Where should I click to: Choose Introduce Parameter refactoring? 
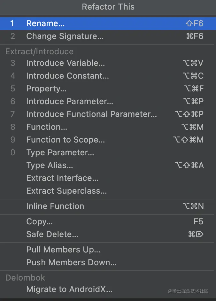[x=70, y=101]
